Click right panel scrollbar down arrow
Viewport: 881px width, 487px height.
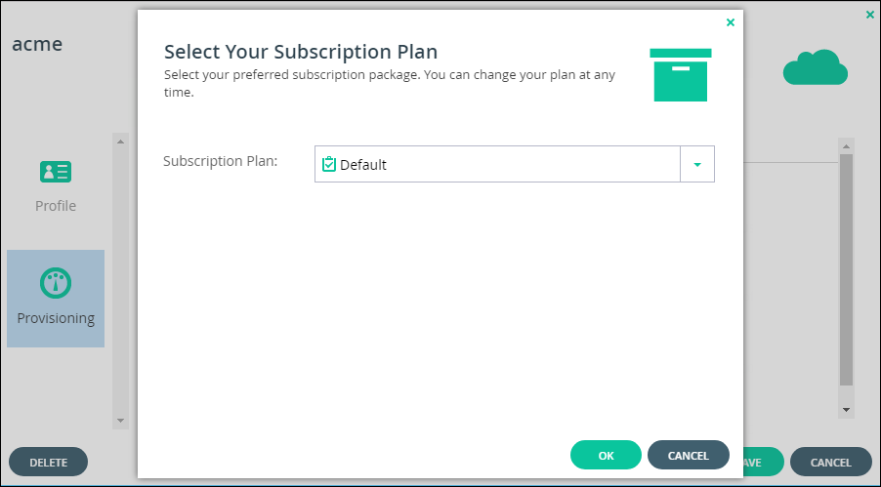point(846,410)
